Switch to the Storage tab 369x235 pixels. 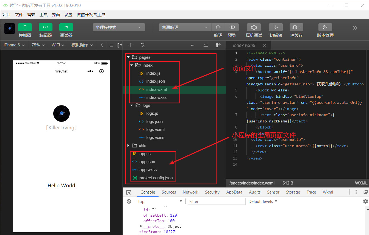pyautogui.click(x=293, y=192)
